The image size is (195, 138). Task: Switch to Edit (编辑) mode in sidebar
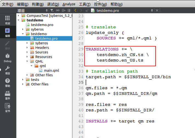point(7,32)
